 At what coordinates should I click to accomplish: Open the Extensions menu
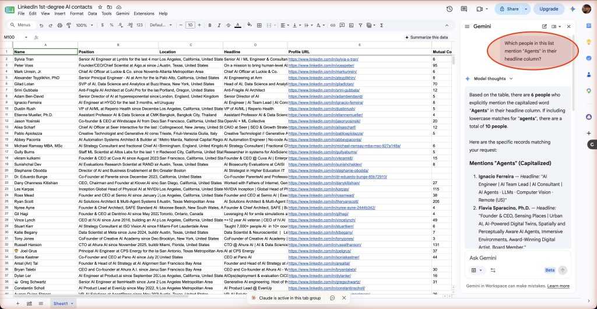point(145,13)
